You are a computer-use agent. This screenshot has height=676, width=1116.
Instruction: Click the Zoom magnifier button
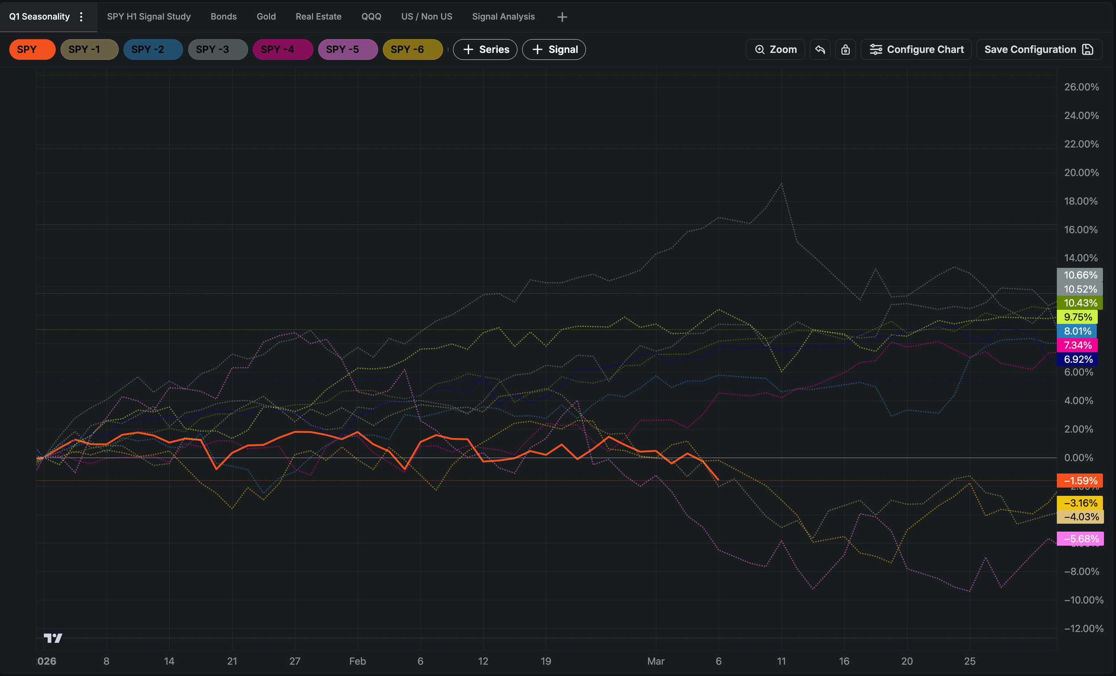click(775, 50)
